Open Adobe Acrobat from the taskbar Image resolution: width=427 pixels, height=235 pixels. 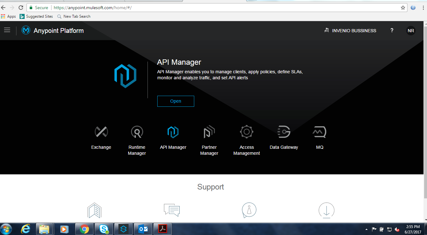(x=162, y=229)
